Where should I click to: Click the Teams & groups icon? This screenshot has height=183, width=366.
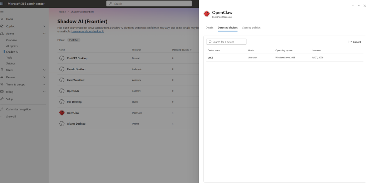[x=2, y=84]
